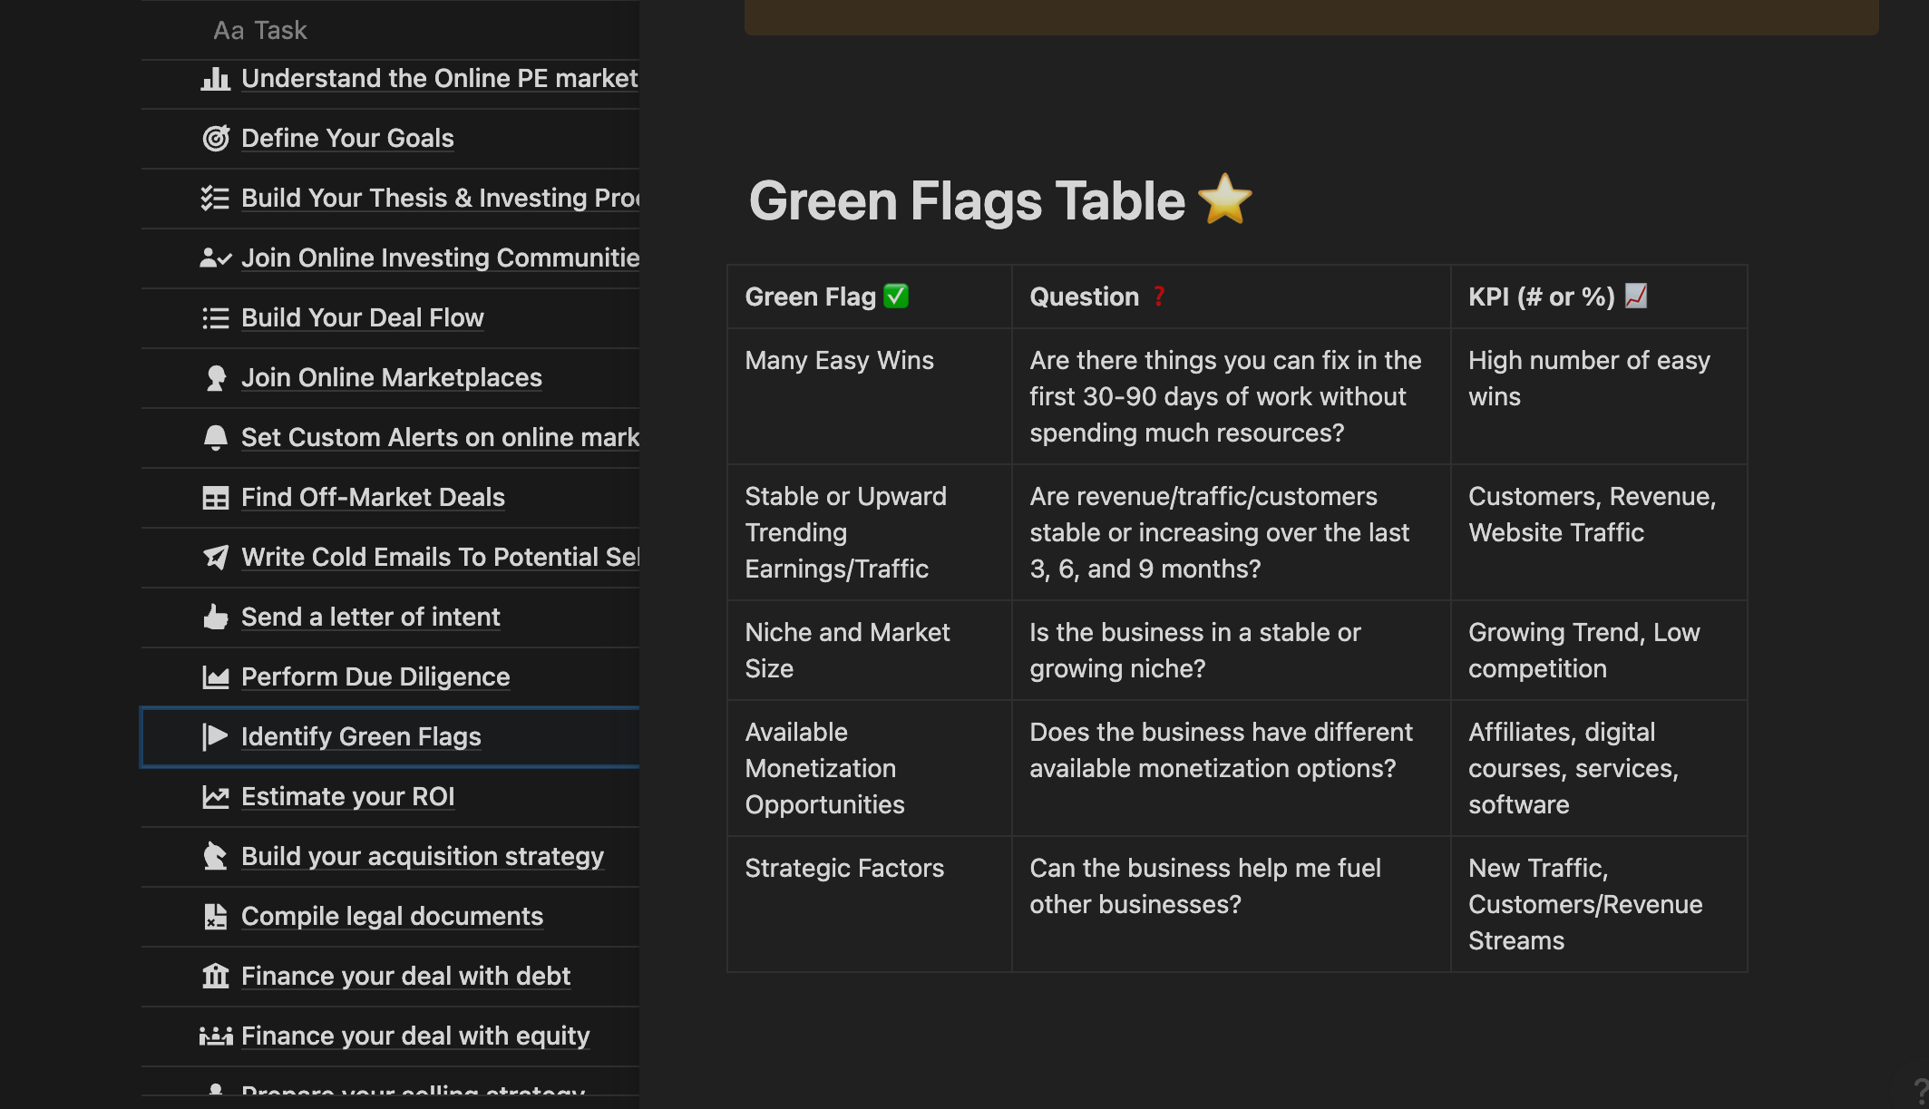Click the Affiliates, digital courses, services cell
The image size is (1929, 1109).
1599,768
